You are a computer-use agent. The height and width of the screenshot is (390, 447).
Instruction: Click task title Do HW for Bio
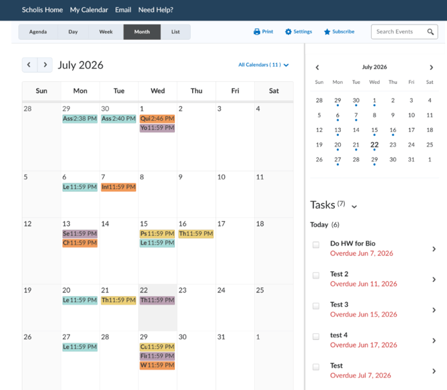click(x=353, y=243)
